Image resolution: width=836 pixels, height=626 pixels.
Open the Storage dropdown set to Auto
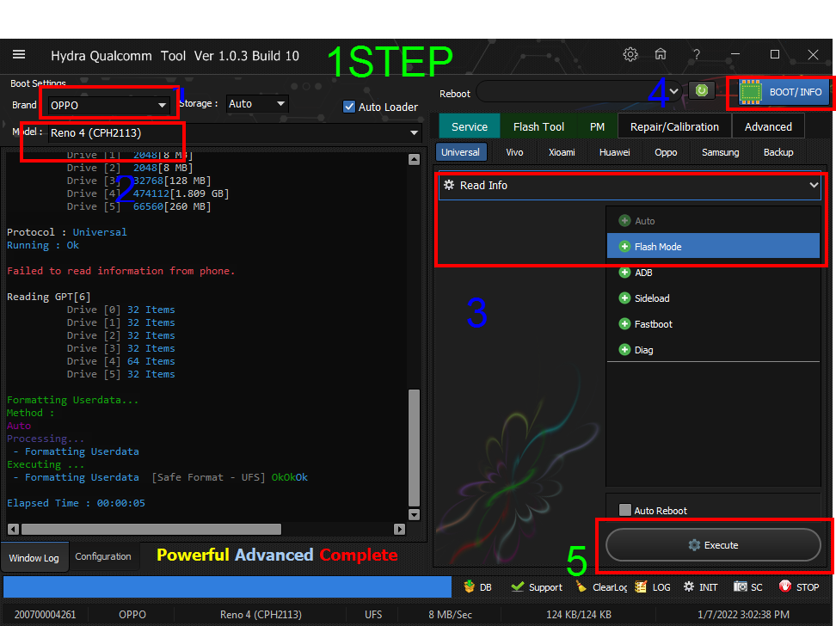[x=257, y=104]
